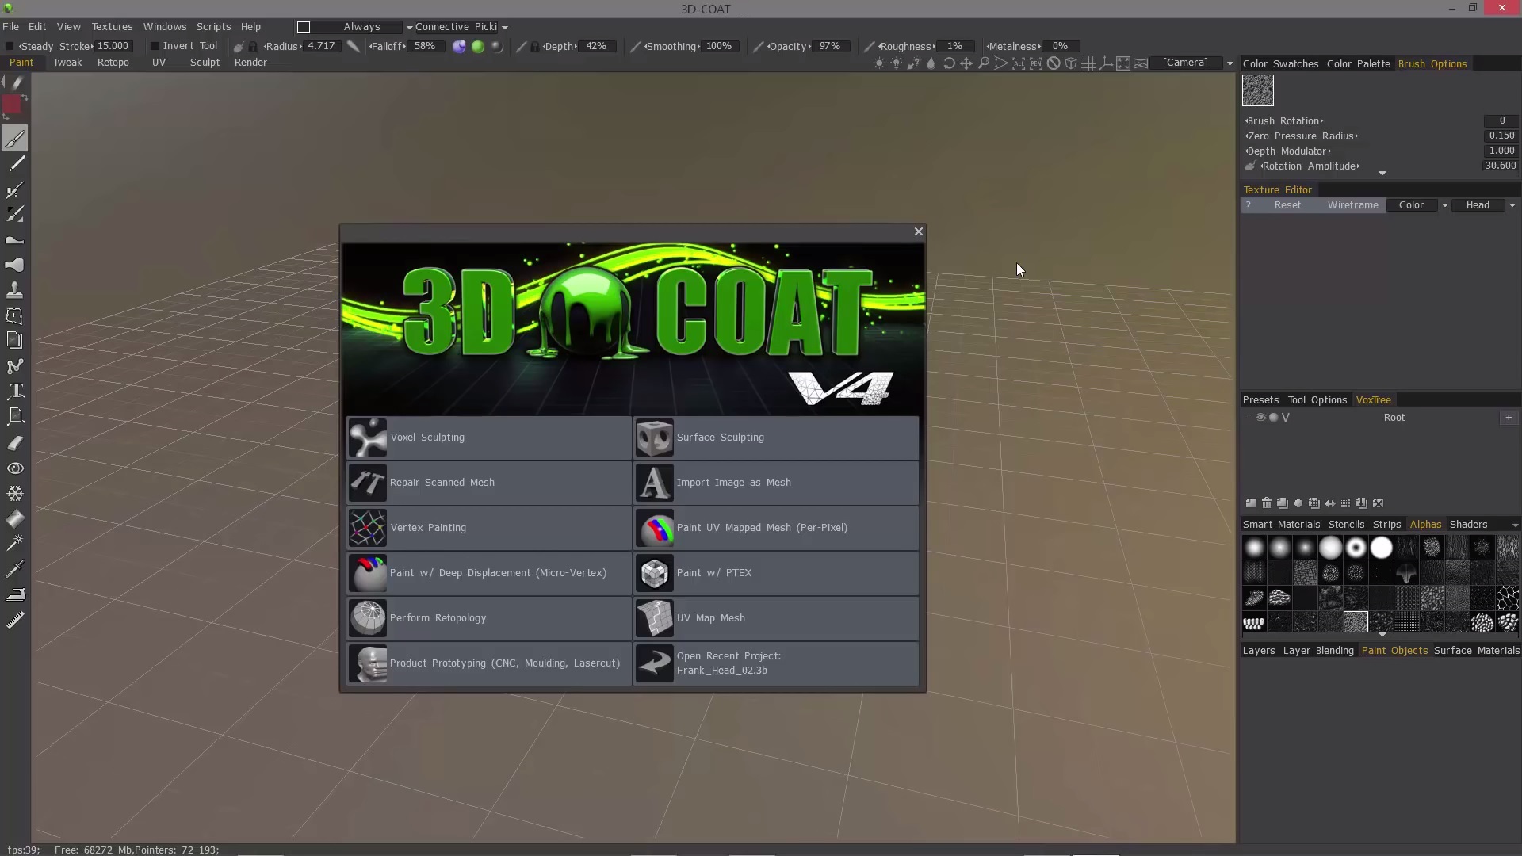The height and width of the screenshot is (856, 1522).
Task: Toggle the Wireframe button in Texture Editor
Action: (1352, 205)
